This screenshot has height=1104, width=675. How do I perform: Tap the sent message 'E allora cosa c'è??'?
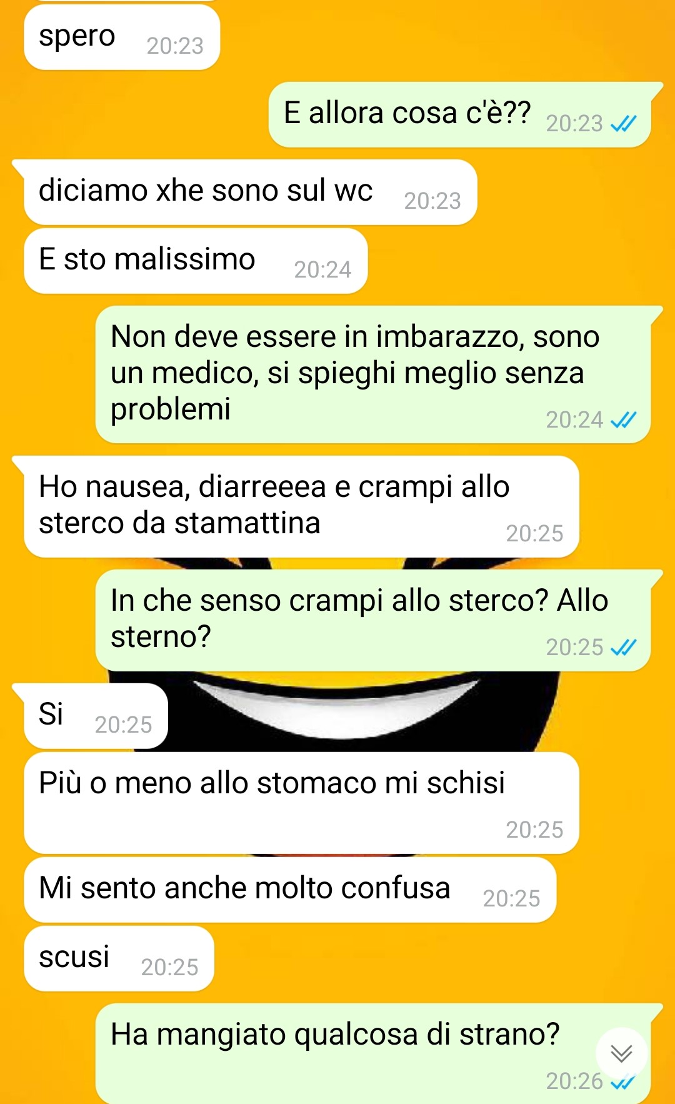click(460, 114)
